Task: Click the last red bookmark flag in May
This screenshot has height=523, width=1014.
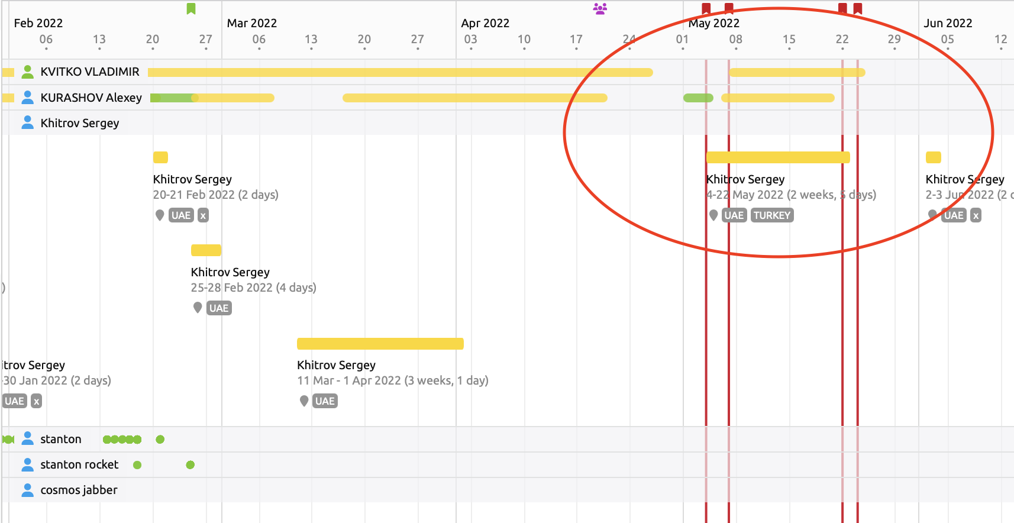Action: click(858, 8)
